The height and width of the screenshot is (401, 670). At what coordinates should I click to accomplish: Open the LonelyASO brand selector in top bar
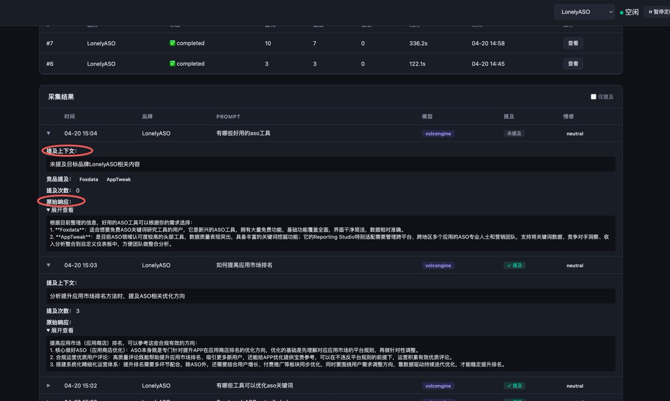[x=584, y=12]
